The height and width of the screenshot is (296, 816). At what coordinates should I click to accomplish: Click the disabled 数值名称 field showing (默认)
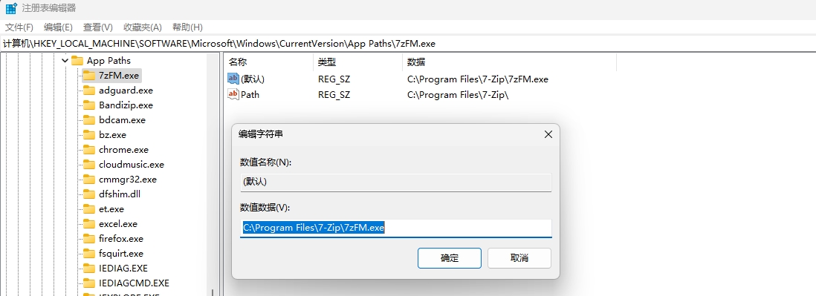point(396,182)
